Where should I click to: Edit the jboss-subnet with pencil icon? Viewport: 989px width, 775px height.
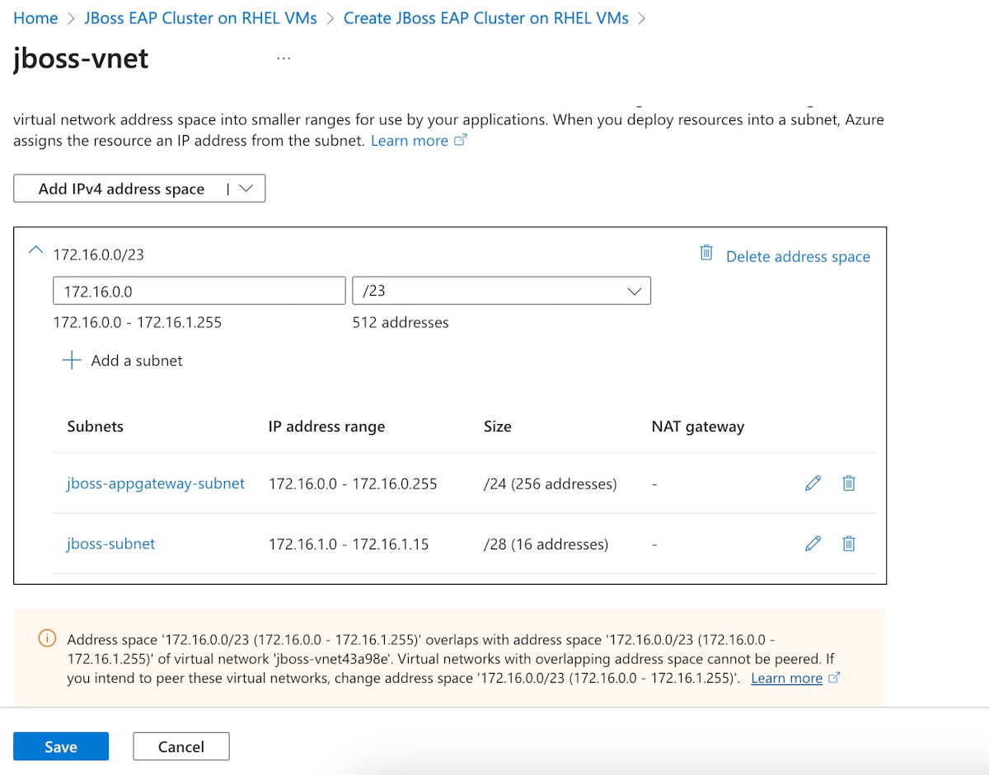tap(813, 544)
